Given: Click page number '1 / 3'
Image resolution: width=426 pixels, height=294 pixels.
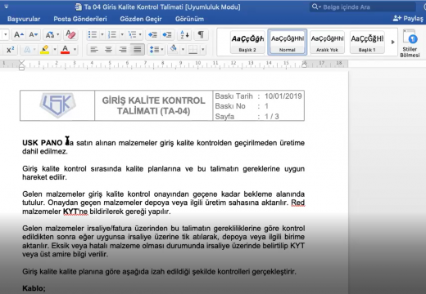Looking at the screenshot, I should point(272,117).
